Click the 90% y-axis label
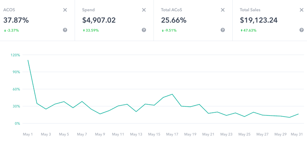307x144 pixels. click(17, 72)
